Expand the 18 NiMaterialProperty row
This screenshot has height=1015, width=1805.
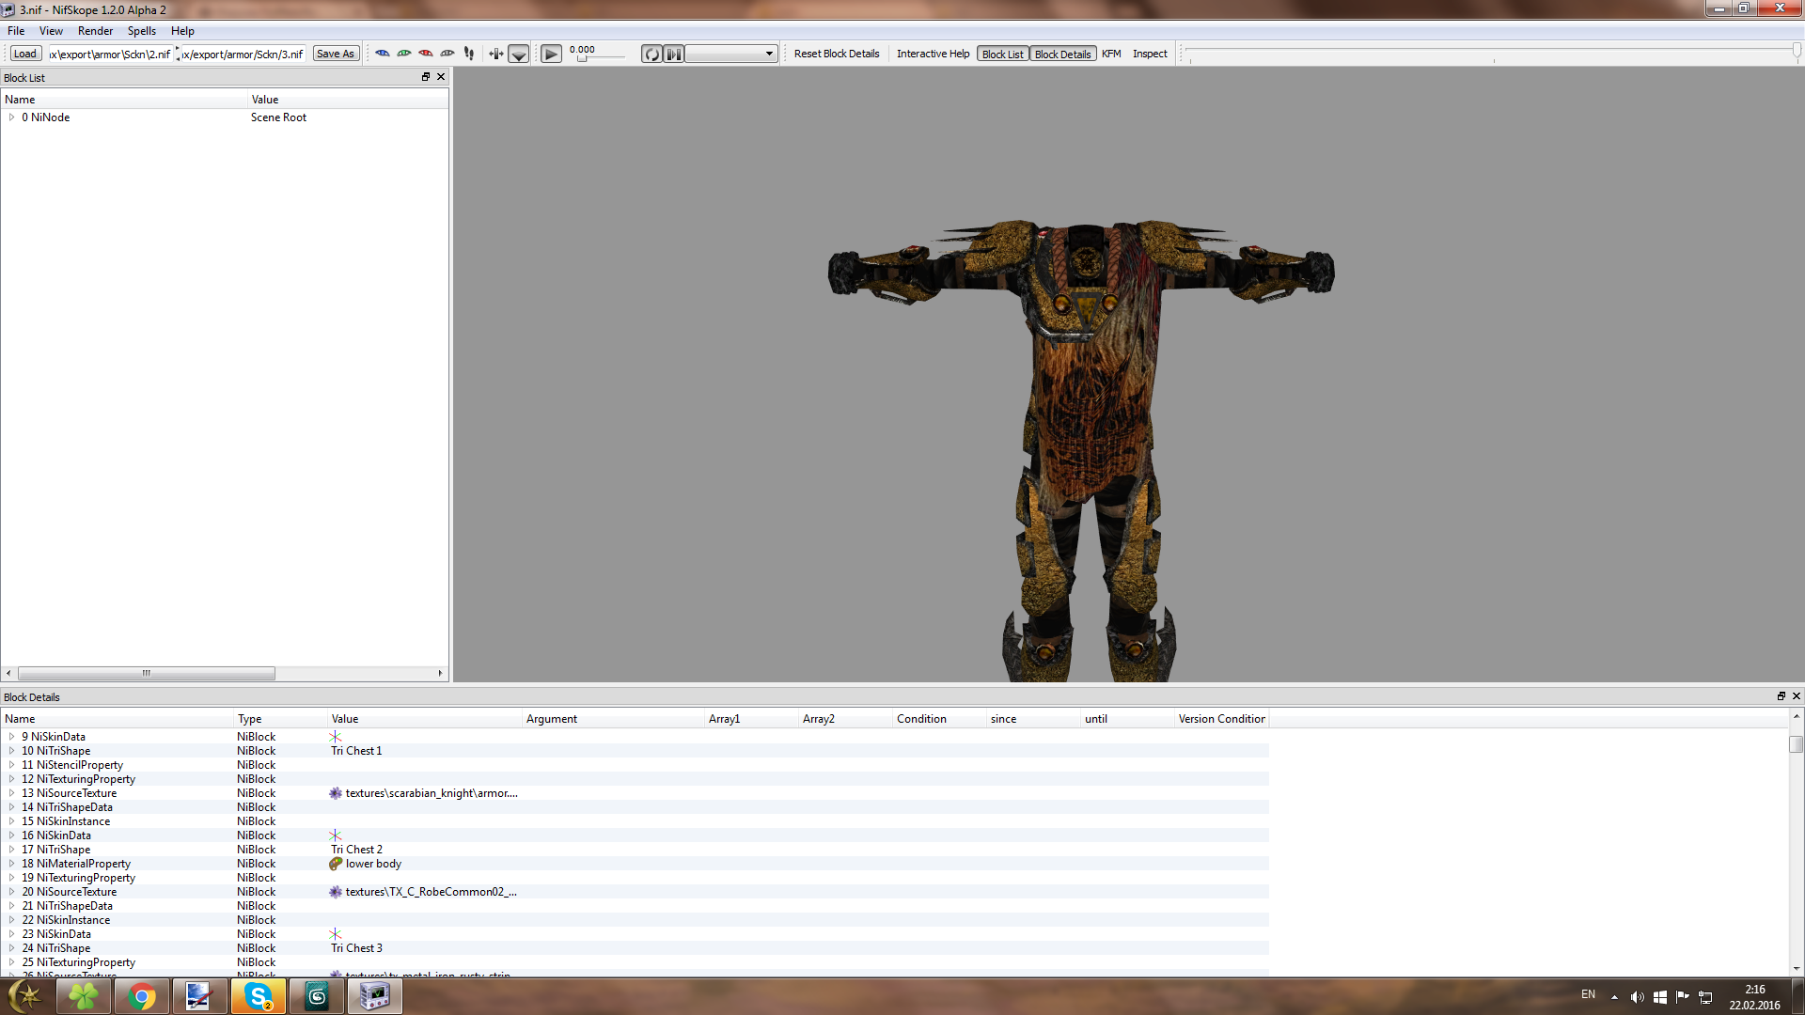coord(11,864)
